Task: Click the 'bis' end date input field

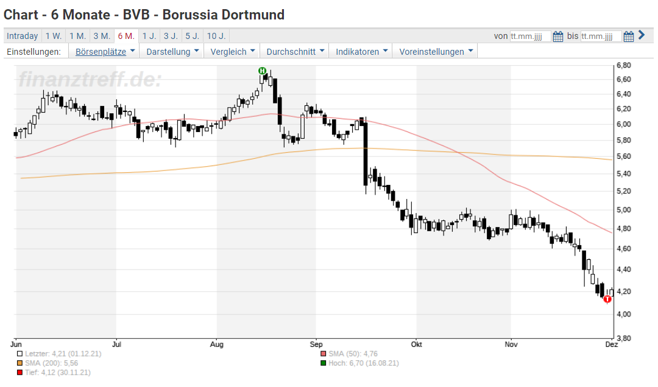Action: (x=601, y=37)
